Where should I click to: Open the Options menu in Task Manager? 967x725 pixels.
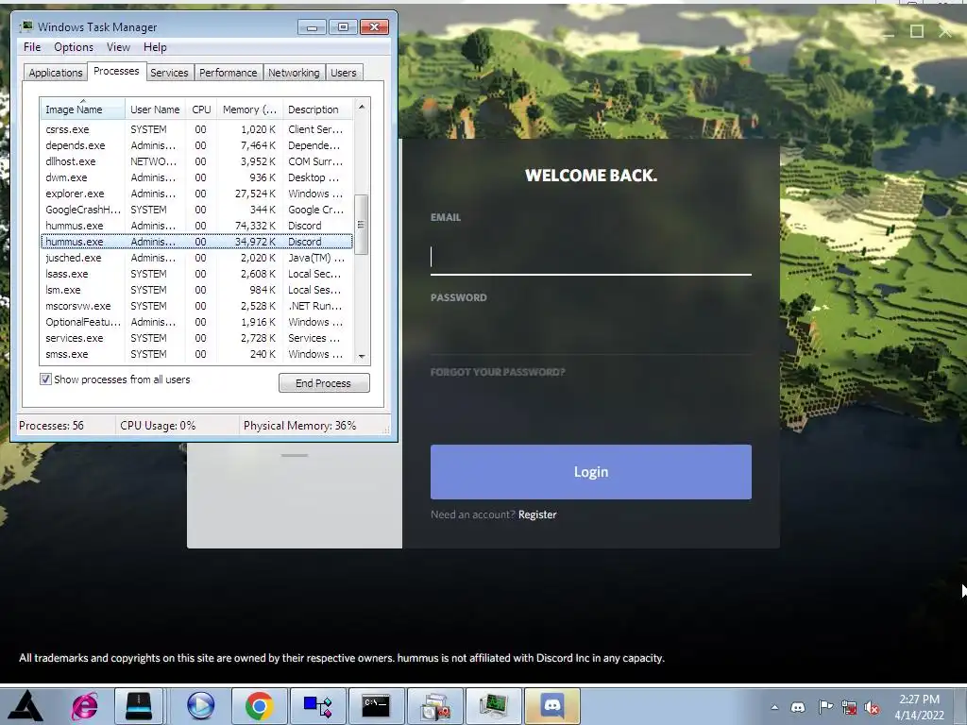[74, 47]
